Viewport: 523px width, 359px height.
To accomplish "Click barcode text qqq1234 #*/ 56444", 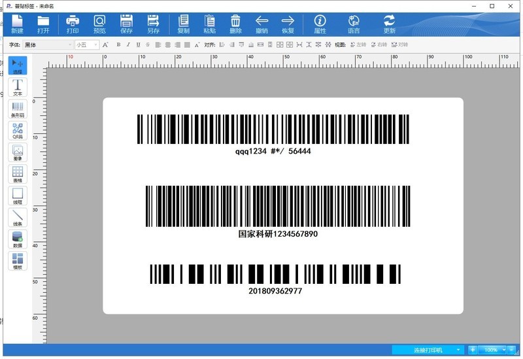I will (x=273, y=152).
